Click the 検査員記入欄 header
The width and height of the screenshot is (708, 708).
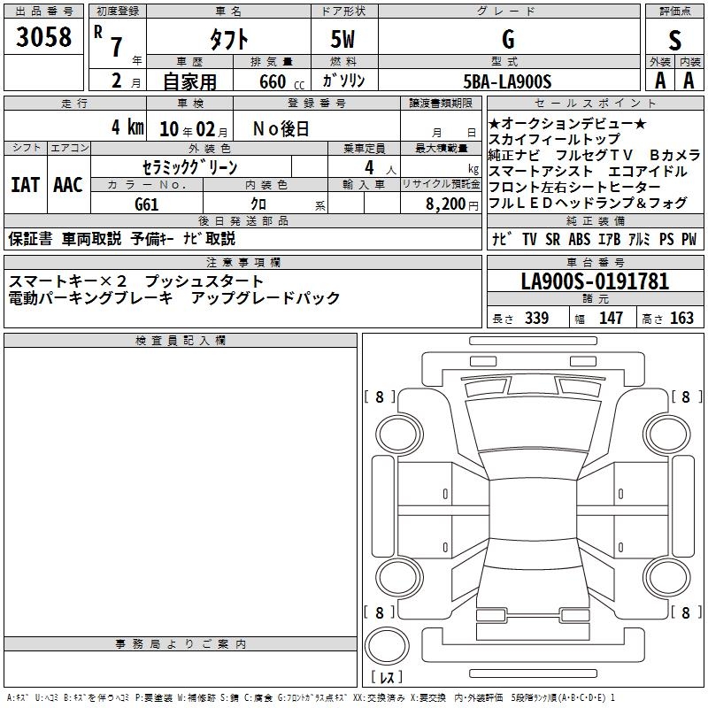pyautogui.click(x=181, y=341)
